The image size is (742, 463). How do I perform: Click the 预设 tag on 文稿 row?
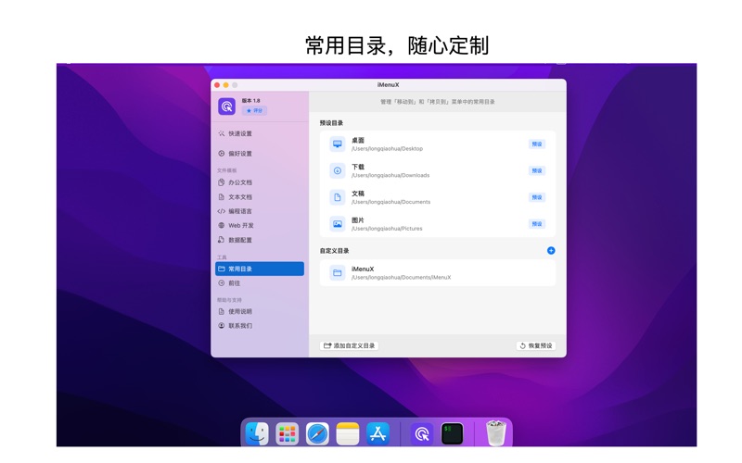tap(537, 197)
